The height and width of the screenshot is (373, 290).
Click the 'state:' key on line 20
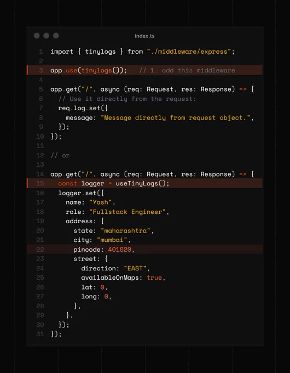(x=85, y=230)
